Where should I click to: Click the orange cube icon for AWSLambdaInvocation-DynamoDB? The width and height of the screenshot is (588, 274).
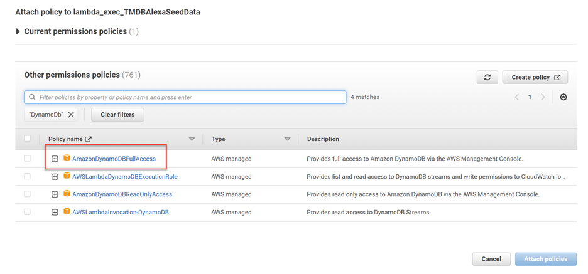[x=67, y=211]
